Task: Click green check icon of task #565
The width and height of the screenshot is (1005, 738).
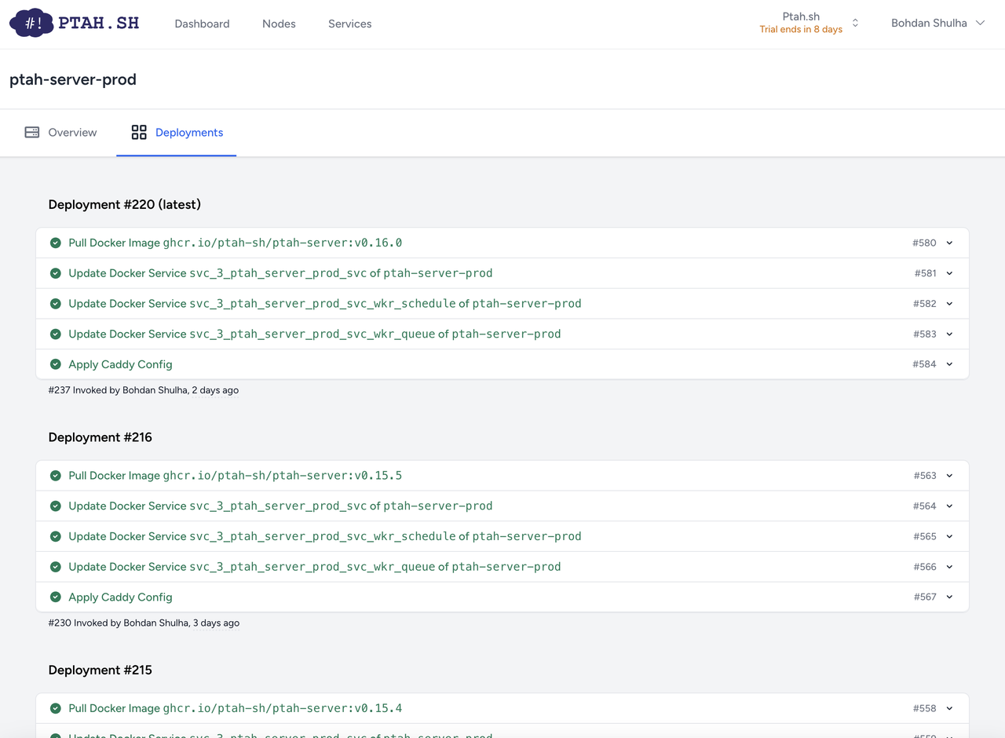Action: click(56, 536)
